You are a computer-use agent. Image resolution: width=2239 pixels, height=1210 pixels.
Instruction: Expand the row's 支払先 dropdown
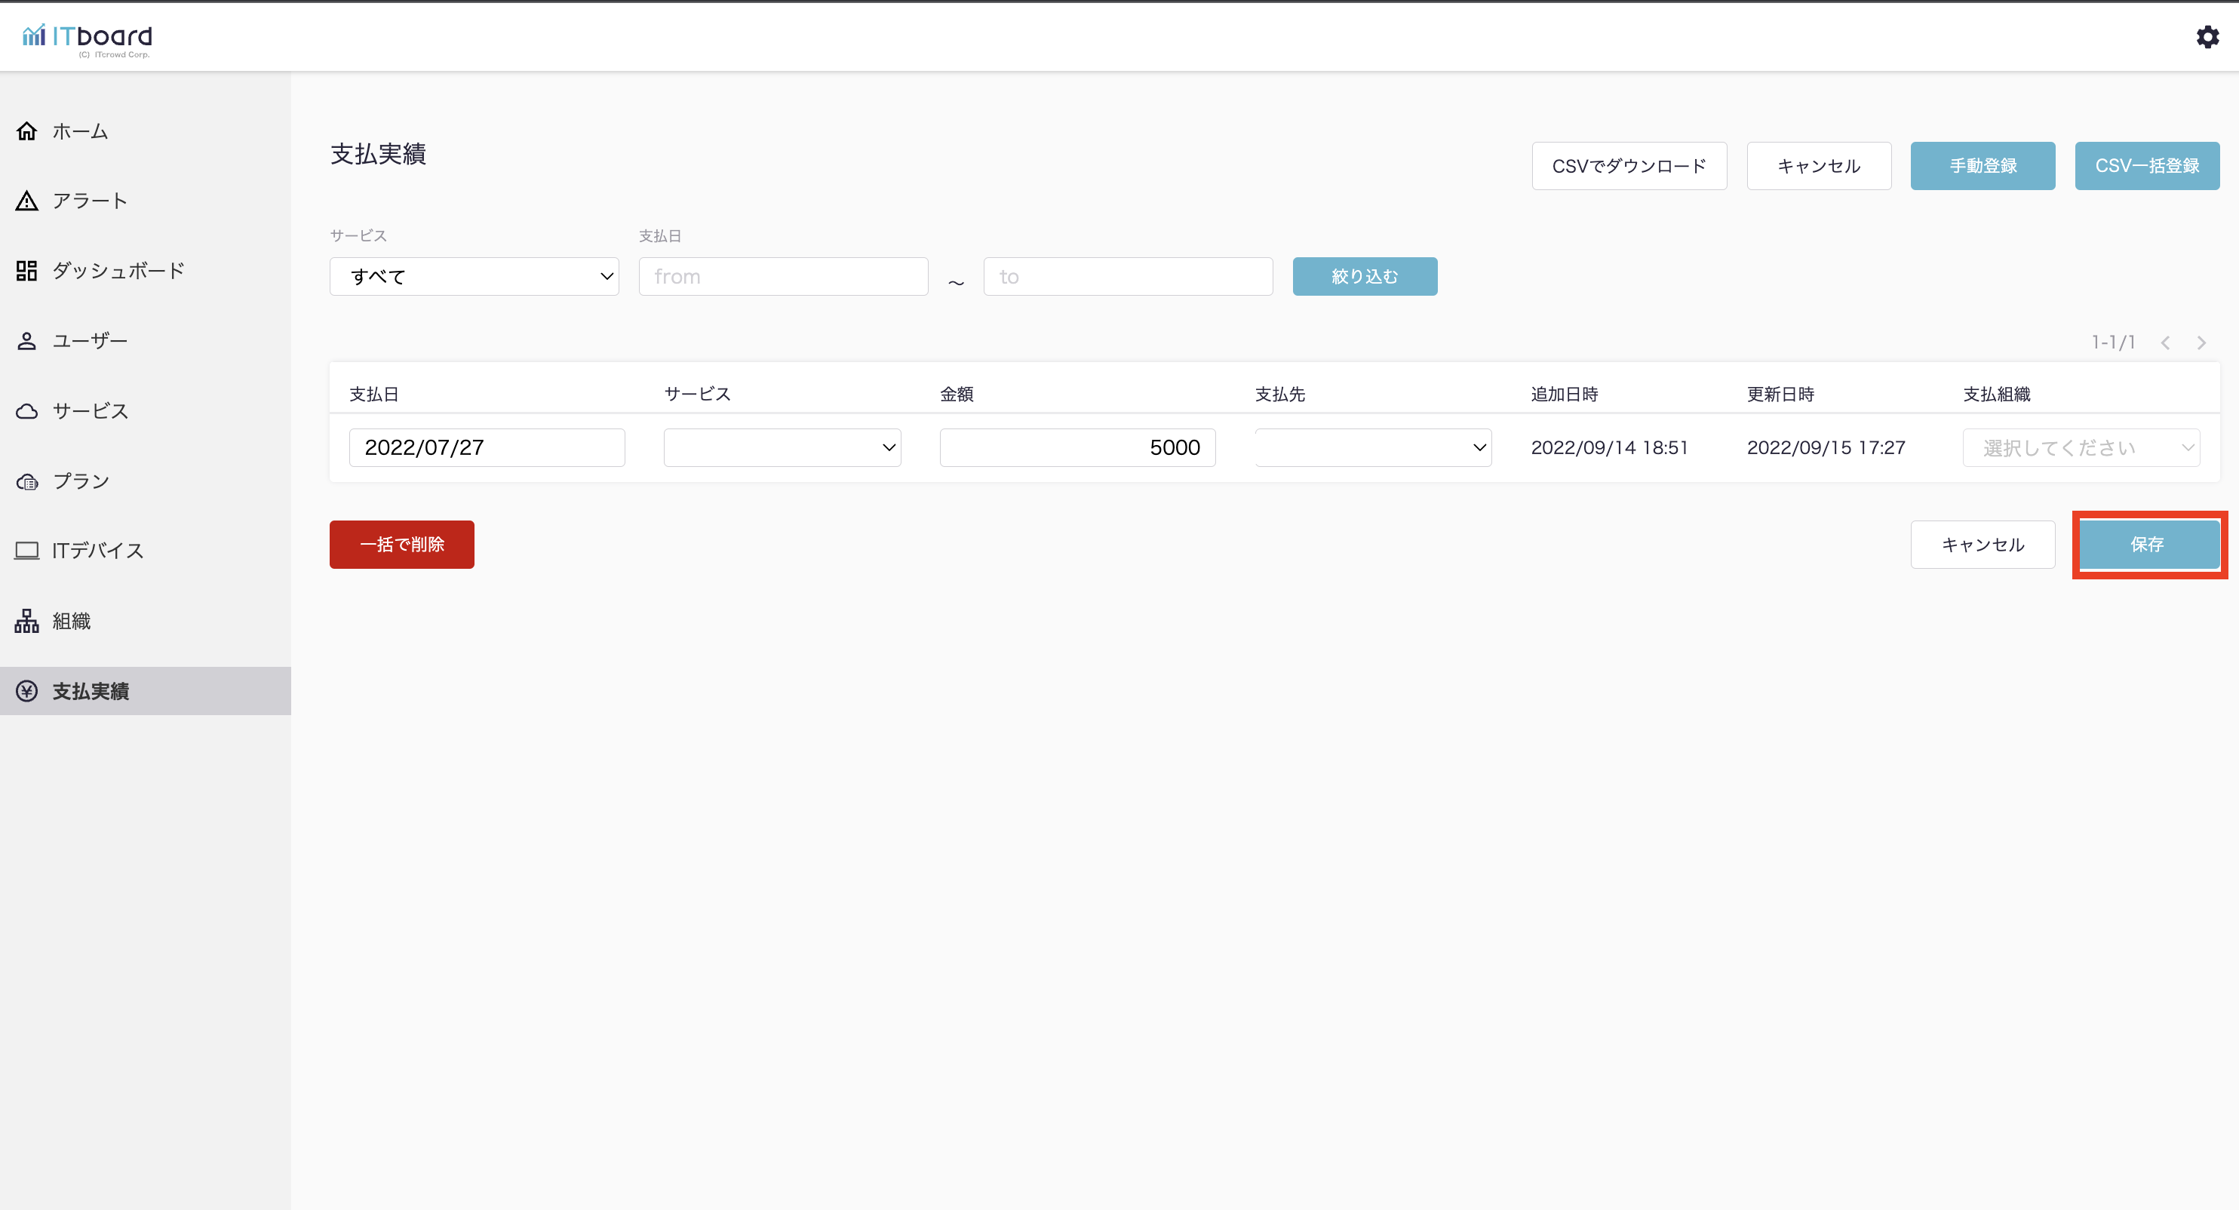coord(1372,447)
